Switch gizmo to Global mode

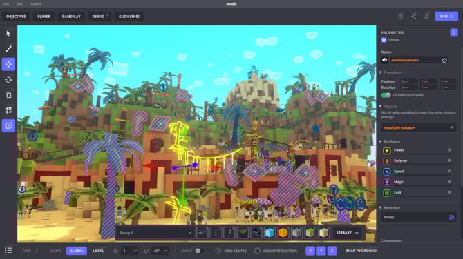point(77,251)
